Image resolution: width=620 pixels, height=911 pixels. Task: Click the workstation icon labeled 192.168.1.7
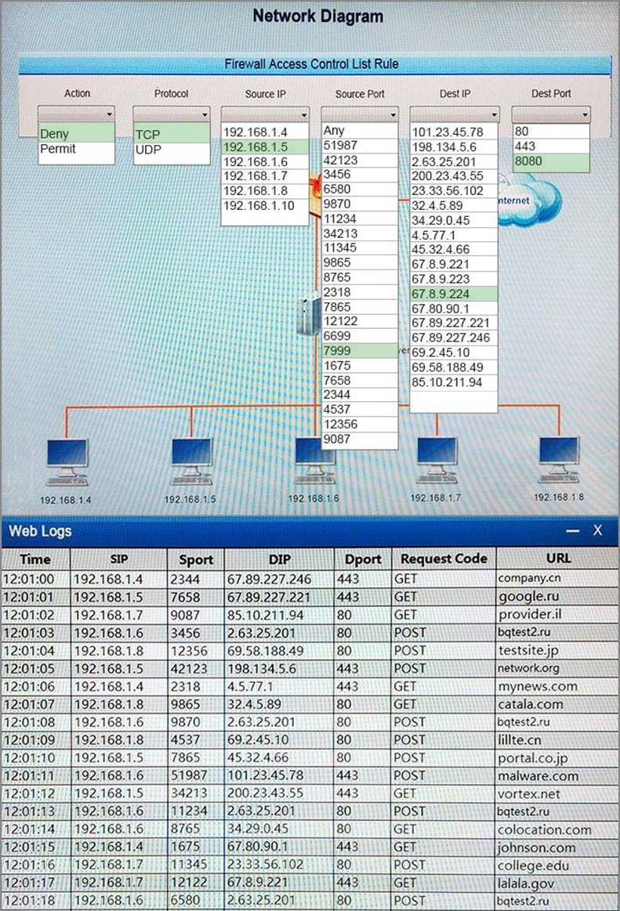tap(437, 461)
